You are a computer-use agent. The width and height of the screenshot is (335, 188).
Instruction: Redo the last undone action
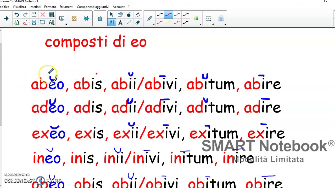tap(25, 15)
